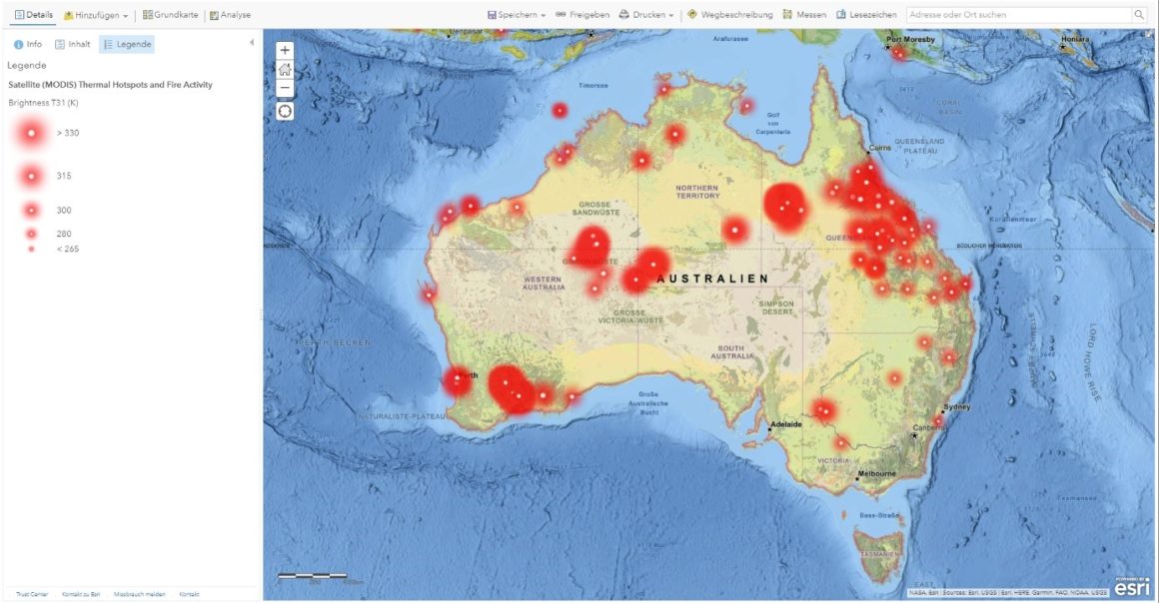Click the Details button
Image resolution: width=1159 pixels, height=603 pixels.
pos(34,15)
